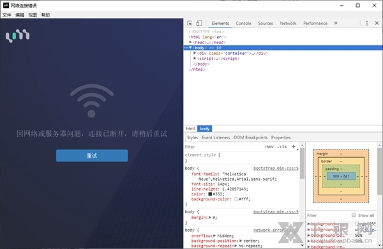Click the element.style rule header
This screenshot has height=249, width=383.
click(x=203, y=155)
